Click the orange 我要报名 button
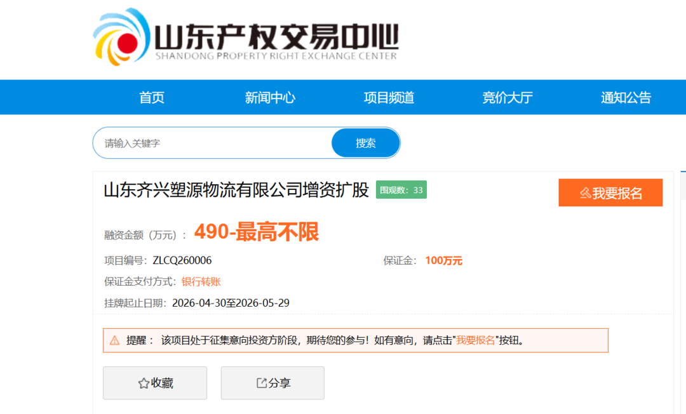The height and width of the screenshot is (414, 686). [610, 193]
